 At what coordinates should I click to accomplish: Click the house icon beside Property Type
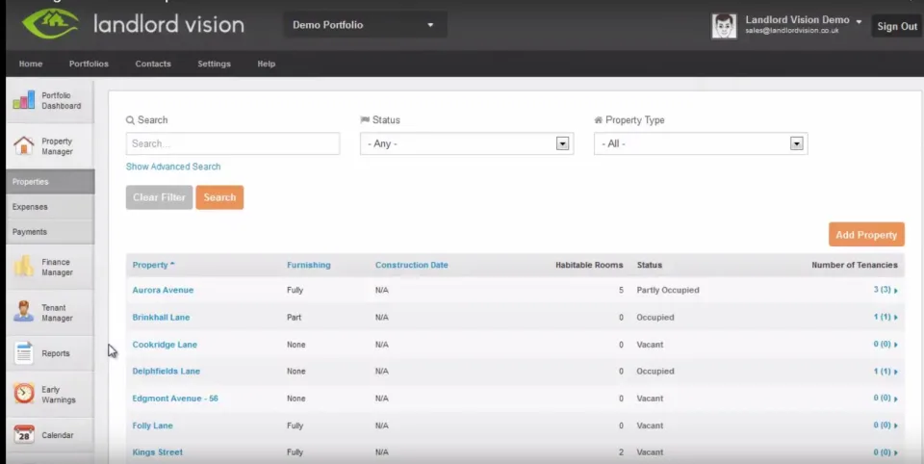click(598, 119)
